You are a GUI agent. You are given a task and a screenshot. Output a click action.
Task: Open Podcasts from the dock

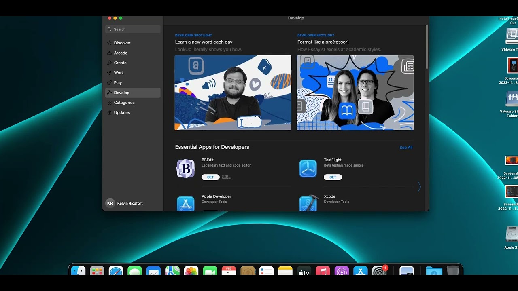coord(342,271)
